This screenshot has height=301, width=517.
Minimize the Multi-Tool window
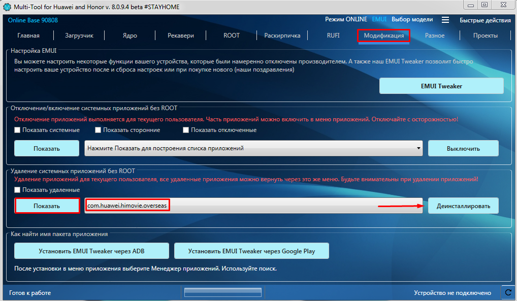pyautogui.click(x=470, y=5)
